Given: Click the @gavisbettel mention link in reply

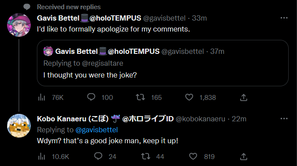Looking at the screenshot, I should pos(97,130).
